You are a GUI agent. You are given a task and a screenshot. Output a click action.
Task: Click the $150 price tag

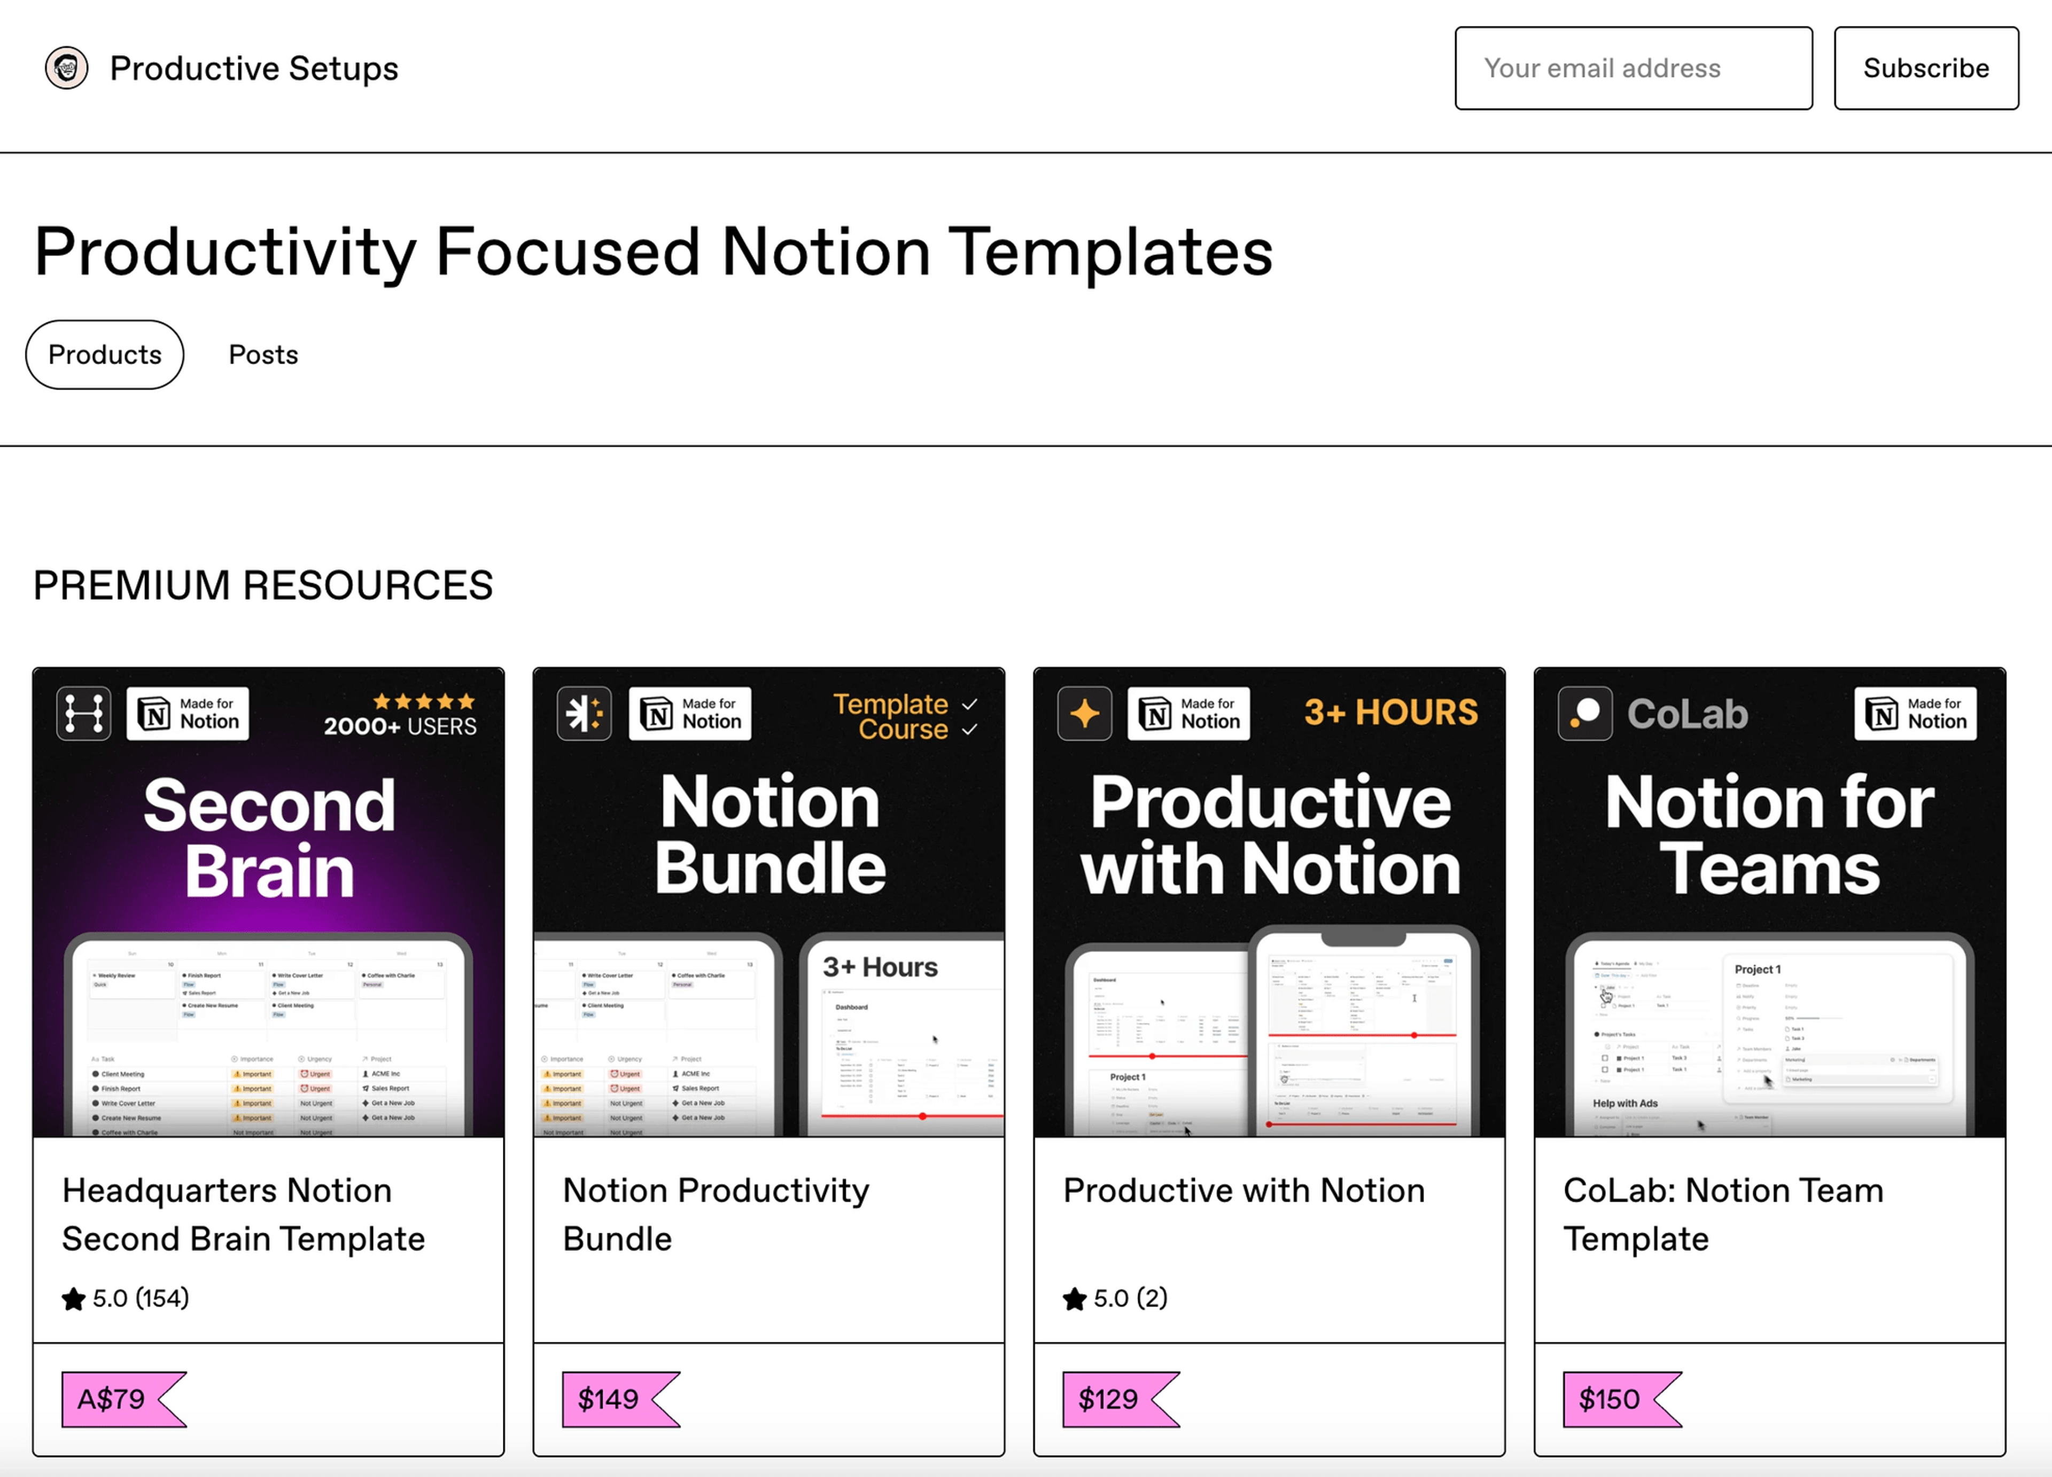point(1622,1400)
